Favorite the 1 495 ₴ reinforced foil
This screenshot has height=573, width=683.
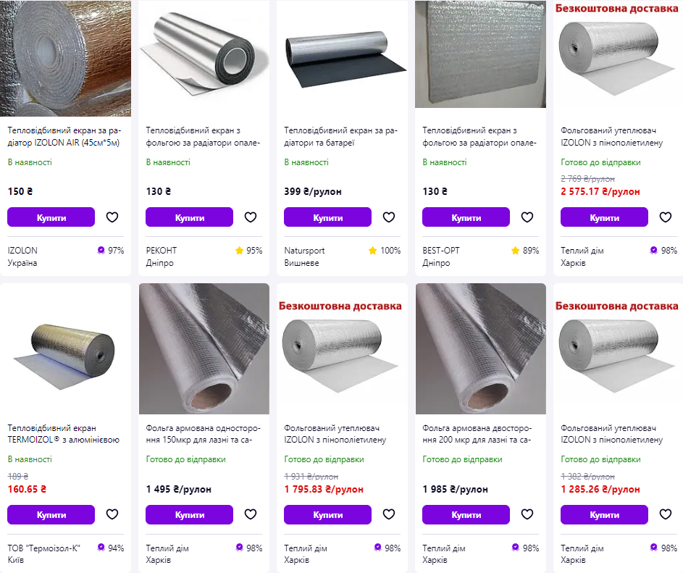coord(251,514)
